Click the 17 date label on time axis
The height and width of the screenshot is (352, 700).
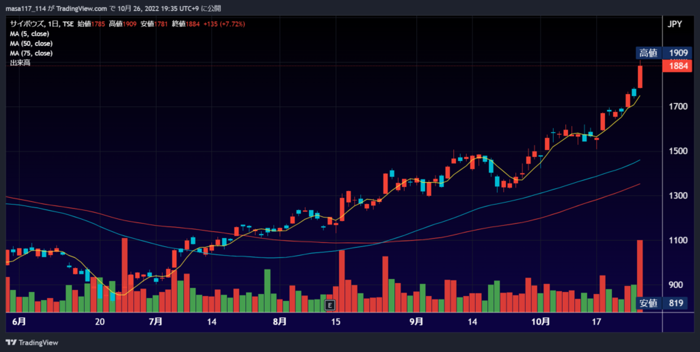(x=596, y=322)
